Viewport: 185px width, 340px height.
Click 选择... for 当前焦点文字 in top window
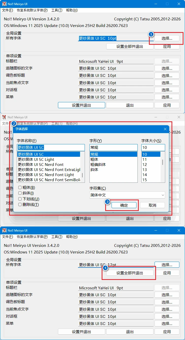pyautogui.click(x=167, y=83)
